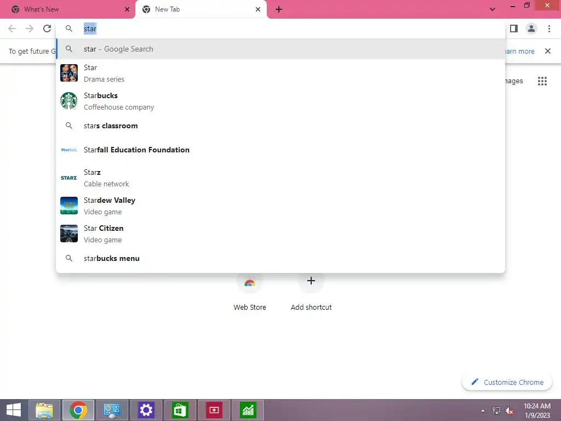Screen dimensions: 561x421
Task: Toggle the Chrome side panel icon
Action: (x=514, y=29)
